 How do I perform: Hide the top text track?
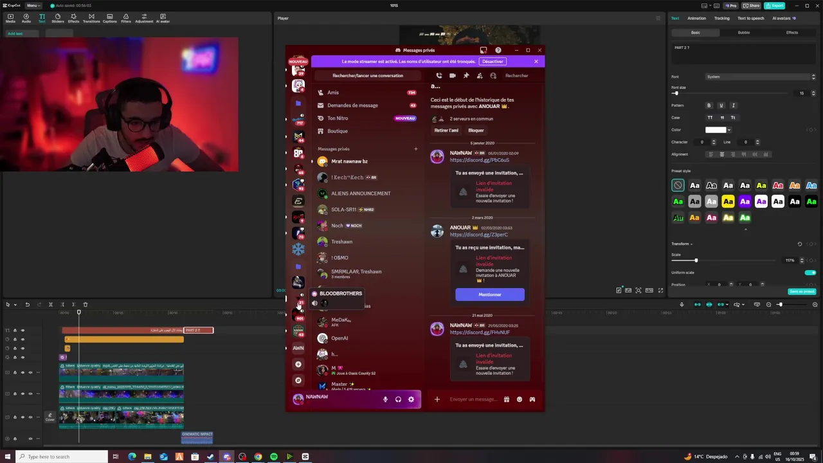[x=23, y=331]
